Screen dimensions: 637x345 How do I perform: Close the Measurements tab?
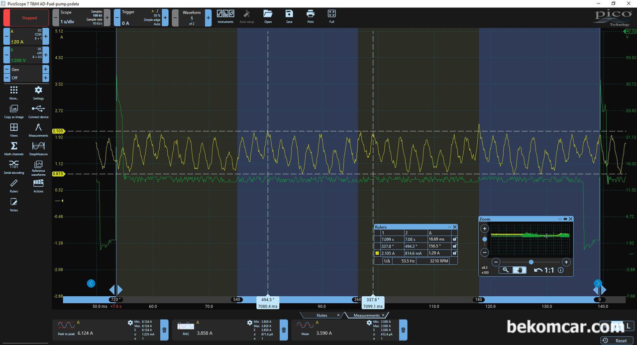coord(383,315)
